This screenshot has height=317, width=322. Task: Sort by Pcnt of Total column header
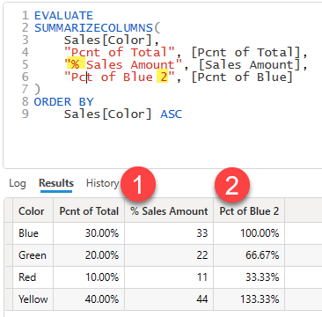pos(89,211)
